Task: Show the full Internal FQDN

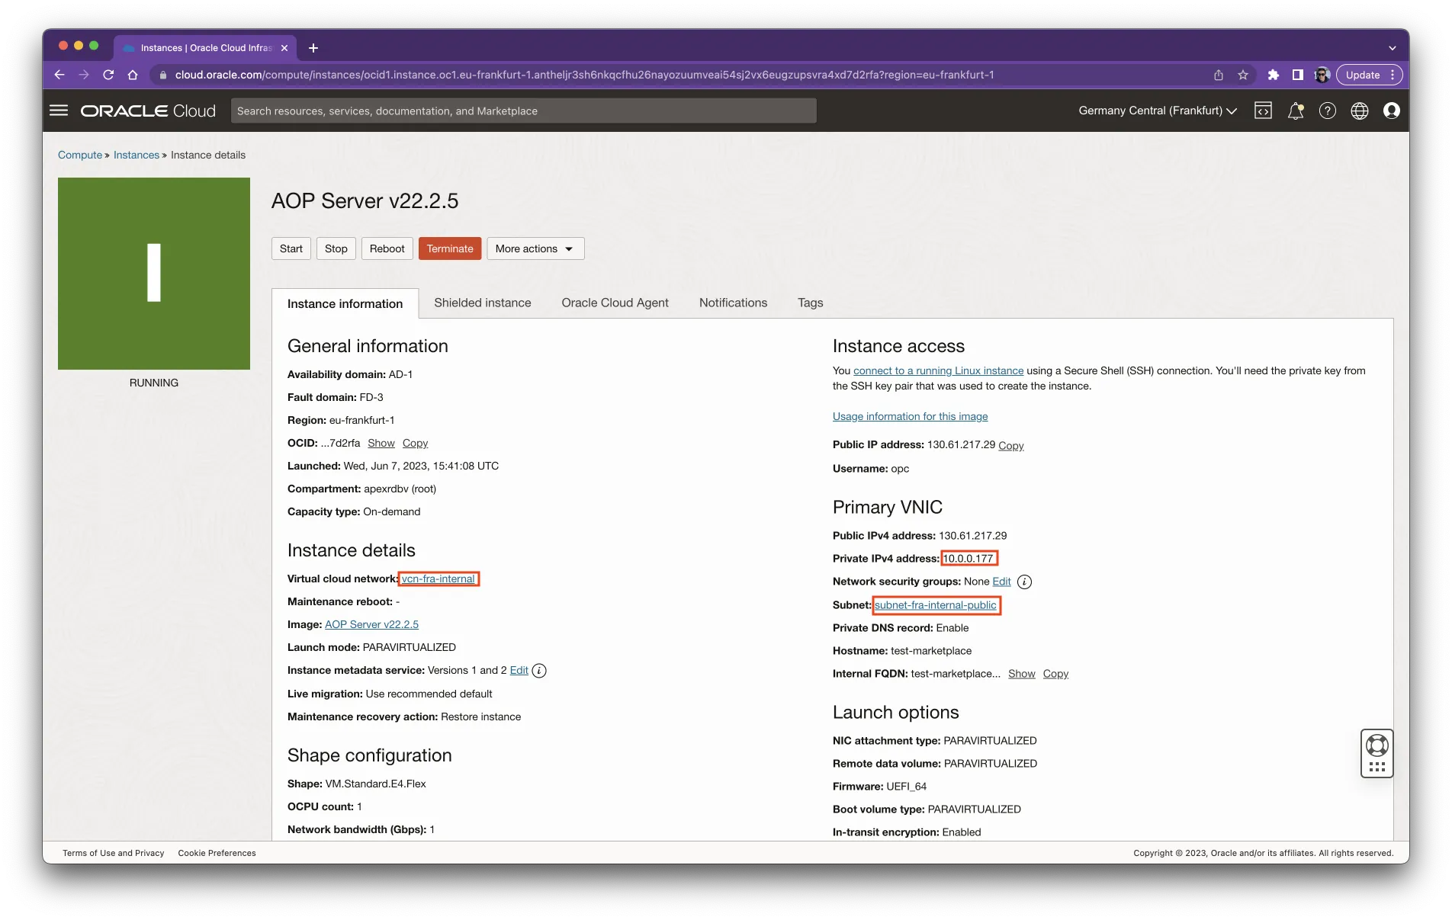Action: (x=1022, y=674)
